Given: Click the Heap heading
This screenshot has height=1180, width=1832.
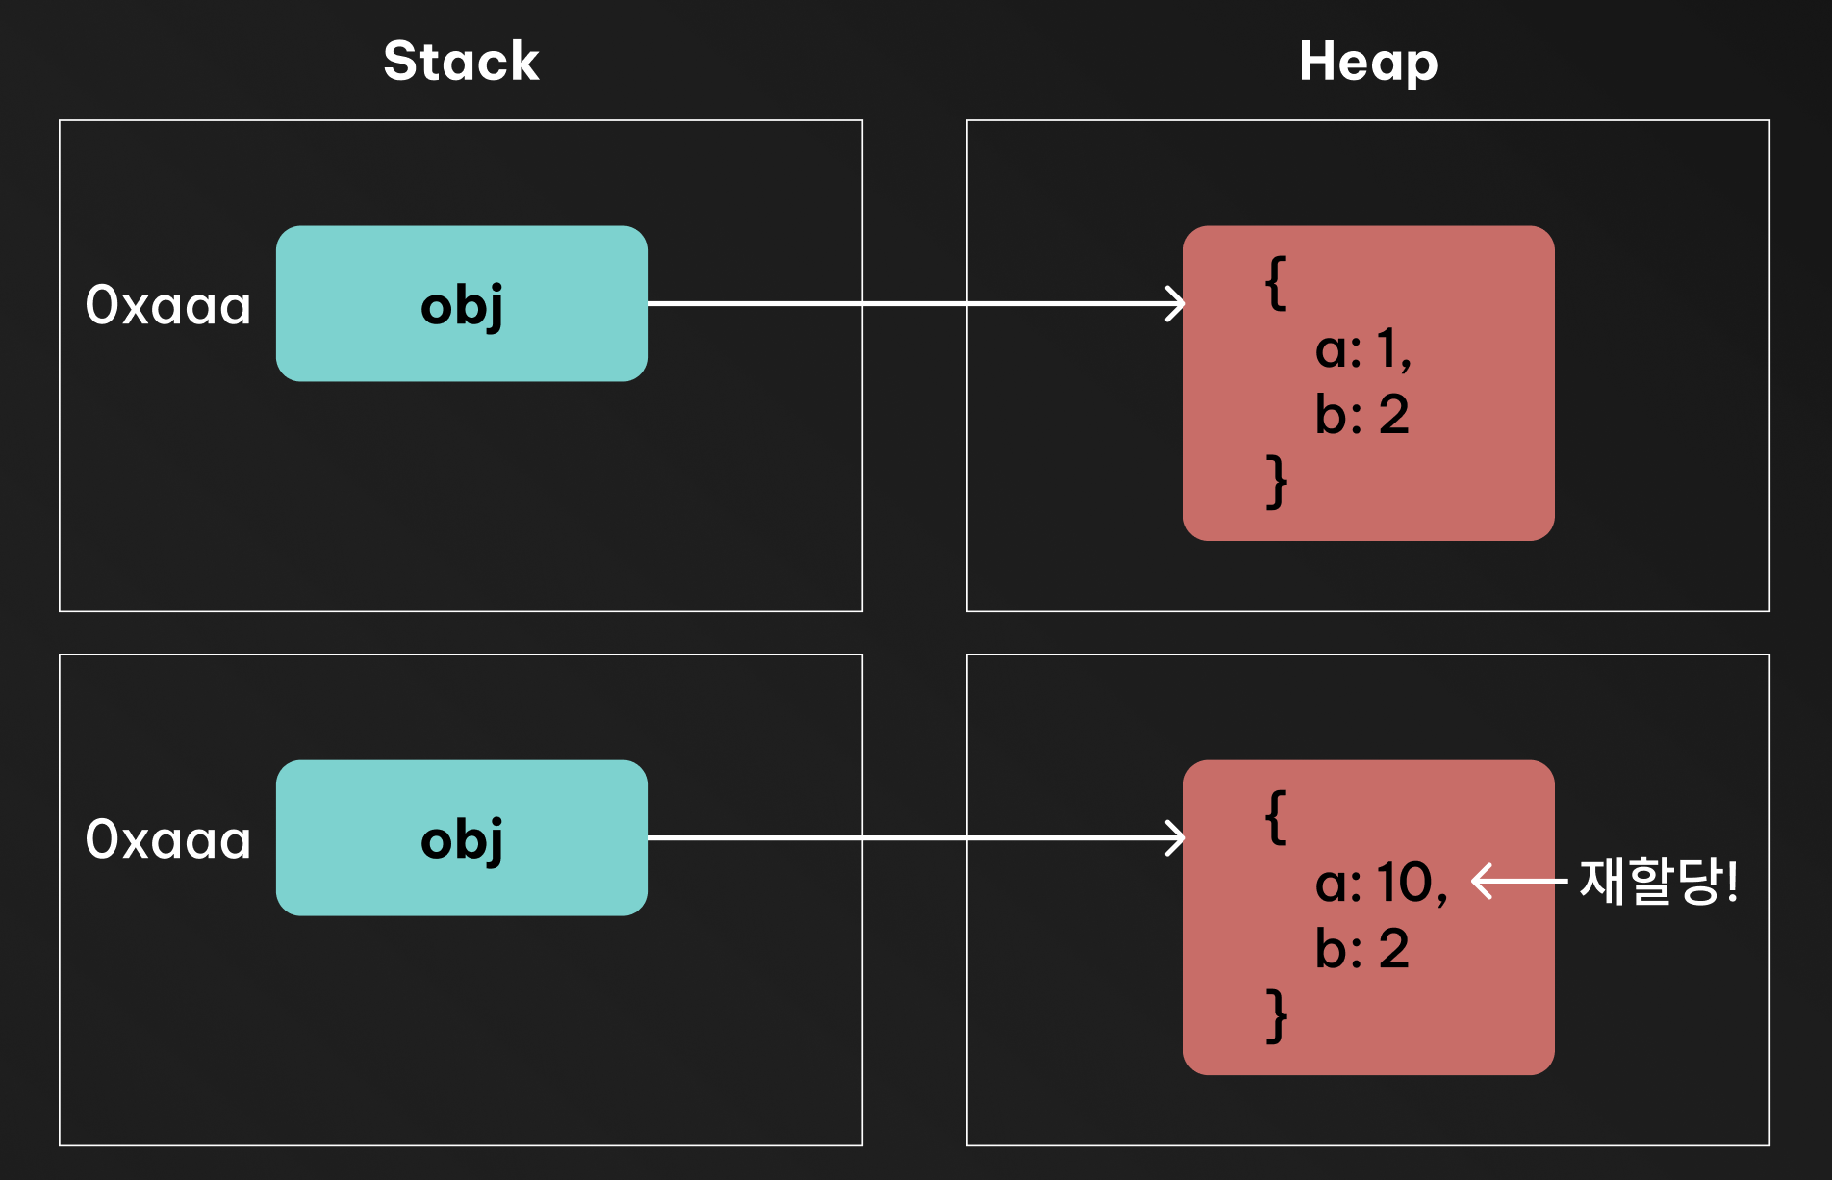Looking at the screenshot, I should (1367, 62).
